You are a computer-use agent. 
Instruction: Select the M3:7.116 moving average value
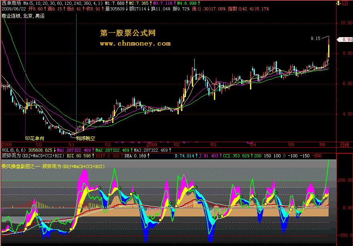coord(163,3)
